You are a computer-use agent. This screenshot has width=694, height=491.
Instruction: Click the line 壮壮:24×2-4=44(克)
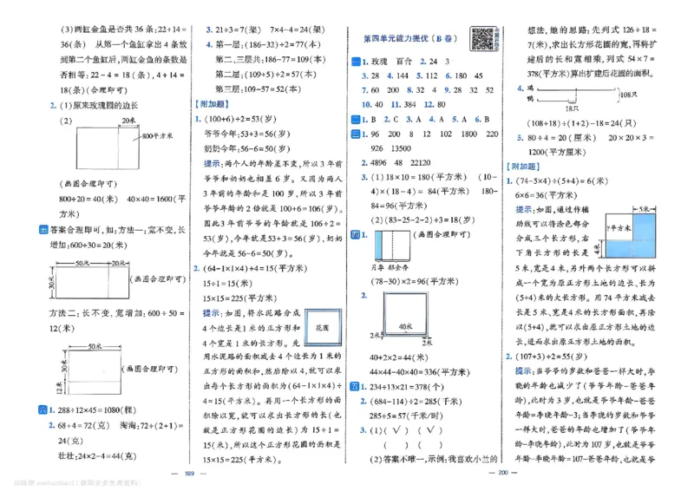coord(97,456)
